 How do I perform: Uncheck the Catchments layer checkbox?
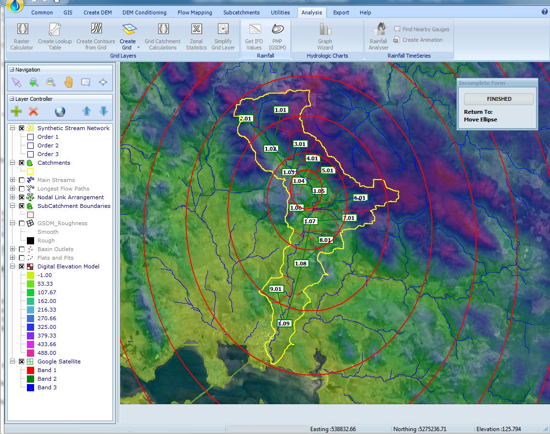pyautogui.click(x=22, y=163)
